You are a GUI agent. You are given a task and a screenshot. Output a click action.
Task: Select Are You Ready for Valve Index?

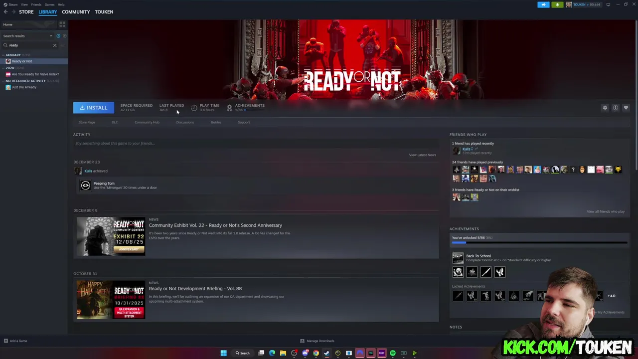[34, 74]
